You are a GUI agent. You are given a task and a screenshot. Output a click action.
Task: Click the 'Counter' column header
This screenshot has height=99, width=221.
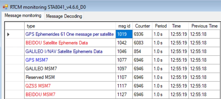click(x=142, y=26)
